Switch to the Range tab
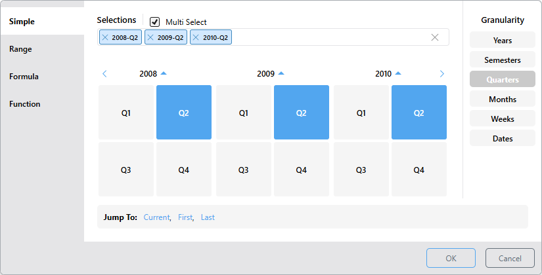Image resolution: width=542 pixels, height=275 pixels. (20, 49)
